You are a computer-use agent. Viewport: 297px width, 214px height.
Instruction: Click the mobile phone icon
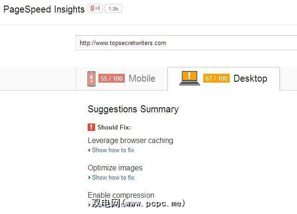pyautogui.click(x=91, y=78)
